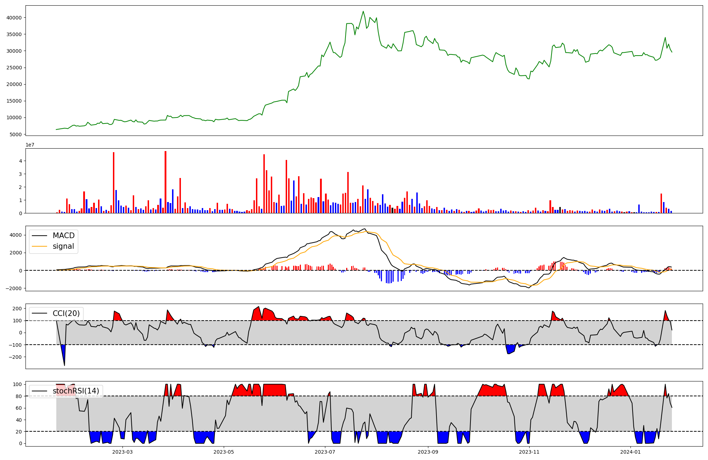Click the 80 tick on stochRSI axis
The image size is (708, 460).
point(19,396)
